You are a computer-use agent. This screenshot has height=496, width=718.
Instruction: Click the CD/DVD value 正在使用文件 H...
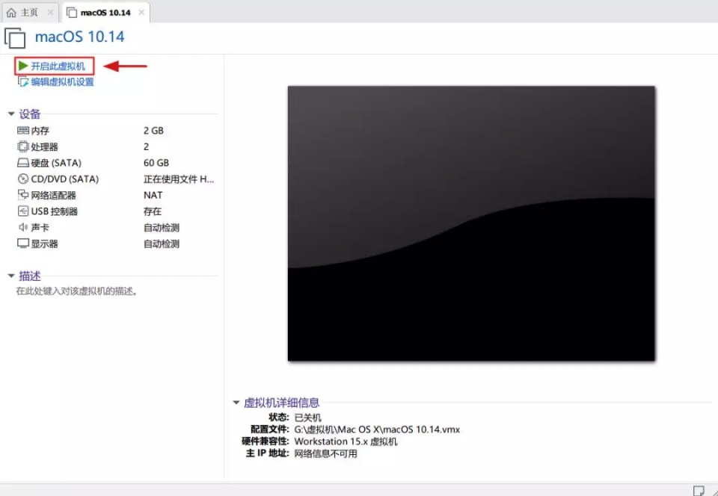(179, 179)
